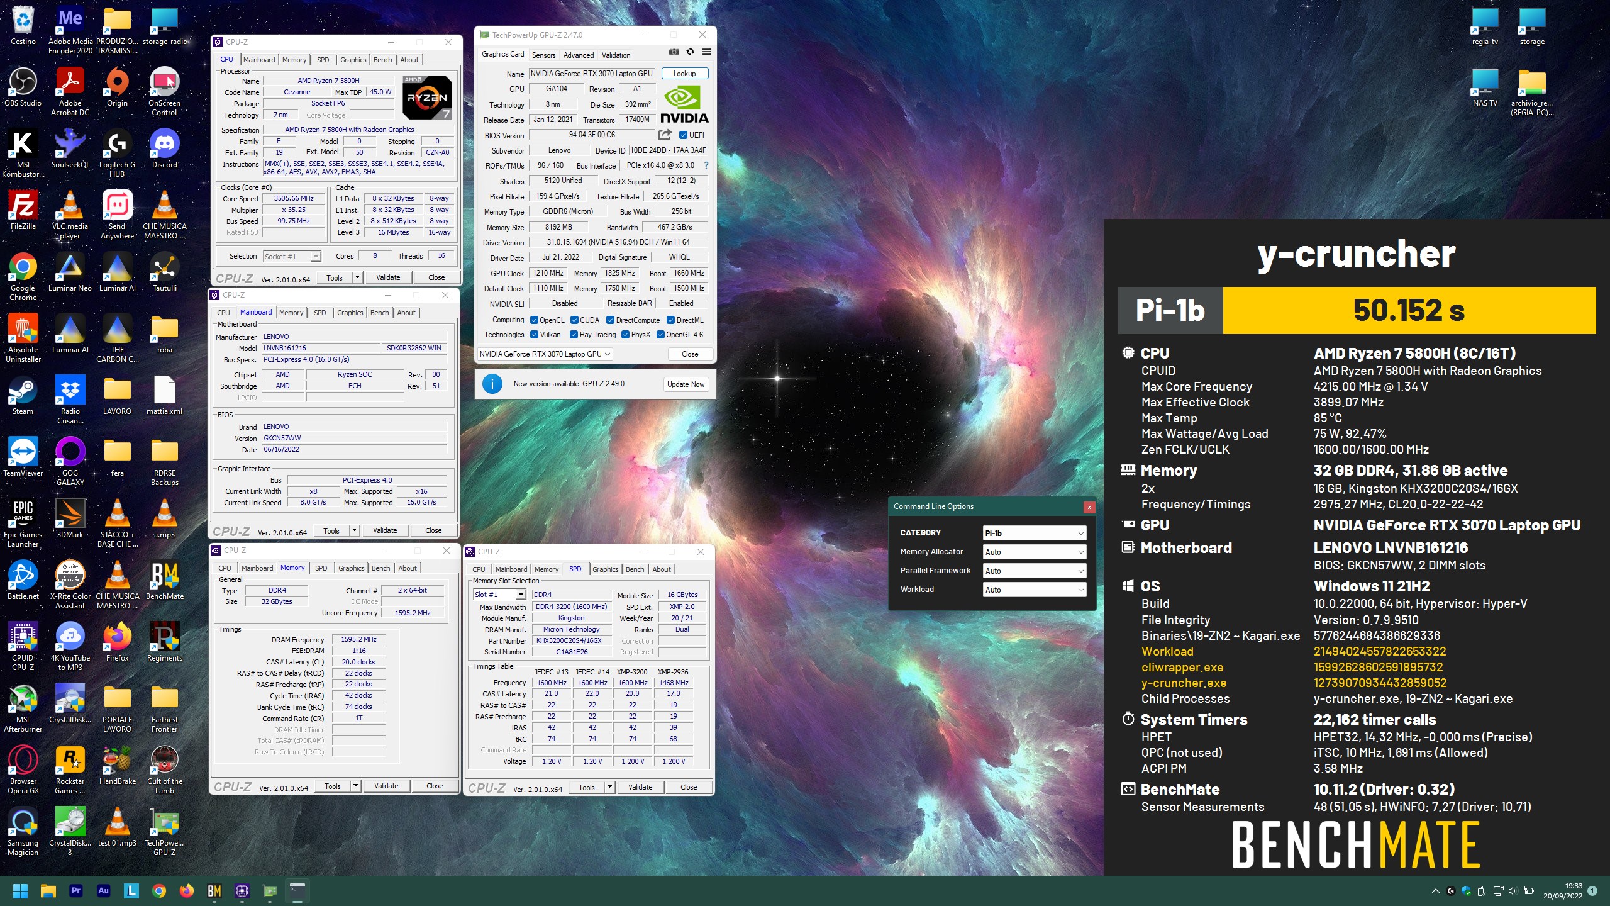Click Tools button in CPU-Z Memory window
The image size is (1610, 906).
point(333,786)
